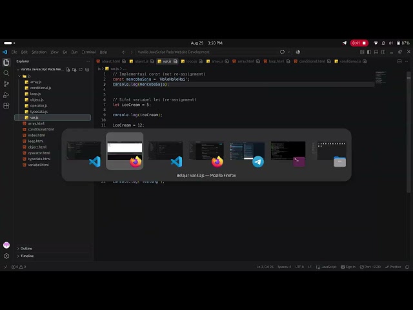The height and width of the screenshot is (310, 413).
Task: Open the system tray battery and Wi-Fi menu
Action: coord(392,43)
